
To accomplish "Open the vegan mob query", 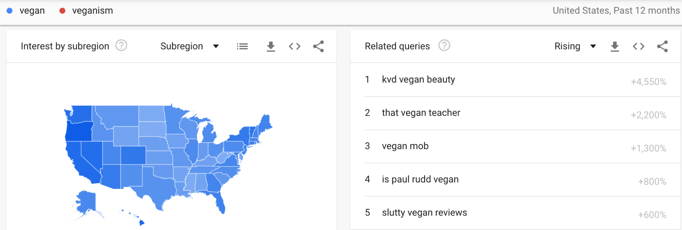I will tap(515, 146).
